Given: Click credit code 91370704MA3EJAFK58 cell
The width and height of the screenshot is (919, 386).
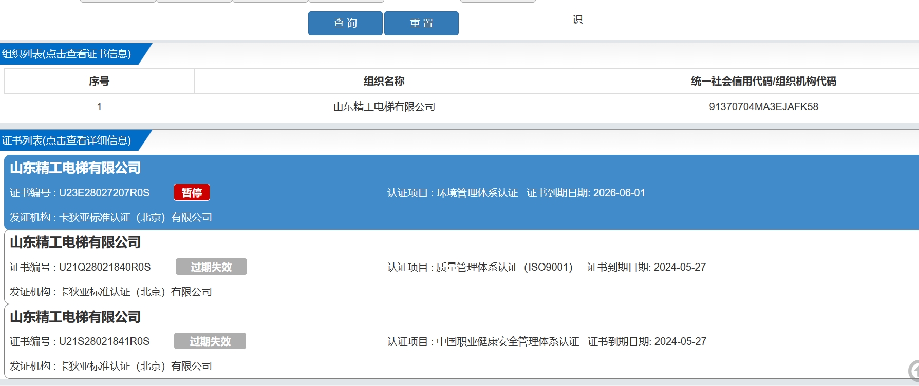Looking at the screenshot, I should 763,107.
